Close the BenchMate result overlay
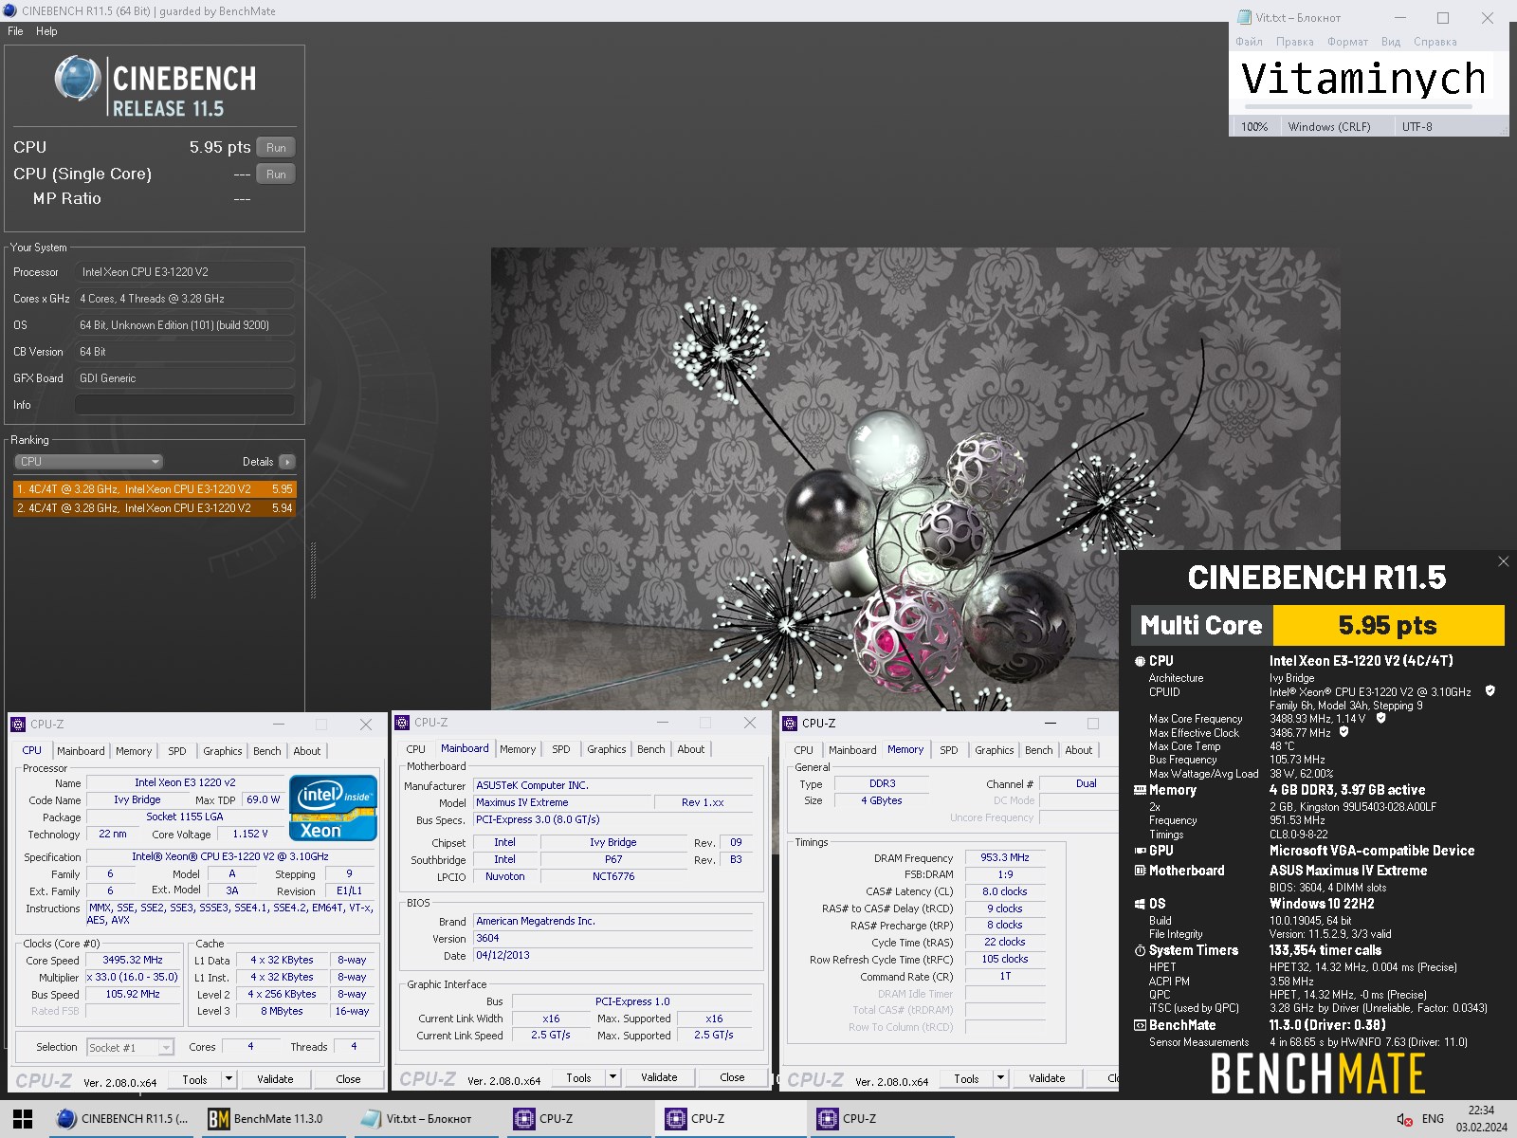This screenshot has width=1517, height=1138. click(x=1503, y=561)
